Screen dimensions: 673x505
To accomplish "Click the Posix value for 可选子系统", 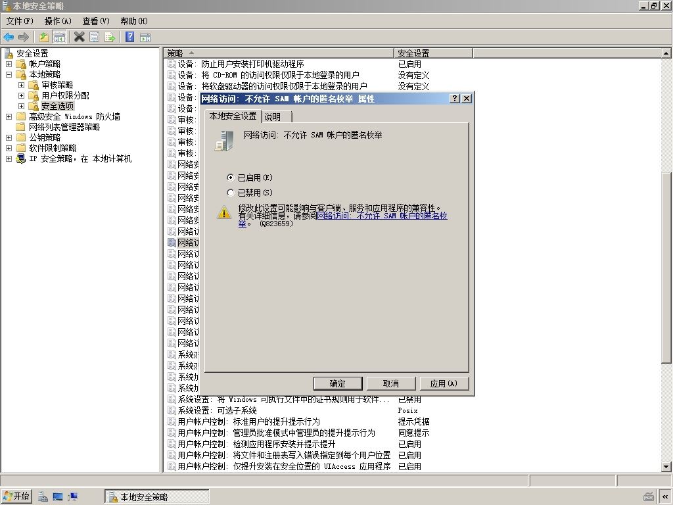I will pyautogui.click(x=407, y=410).
